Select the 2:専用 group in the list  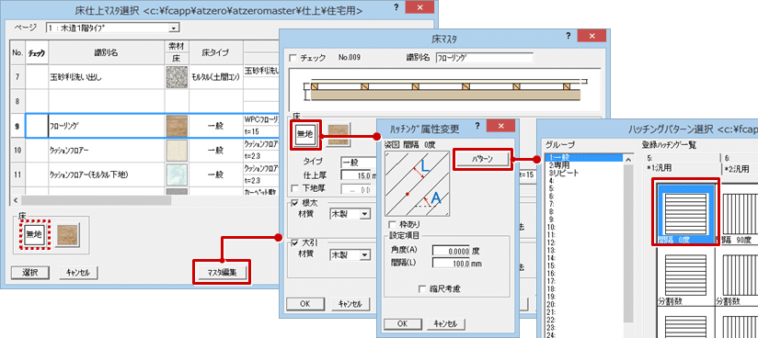tap(558, 165)
